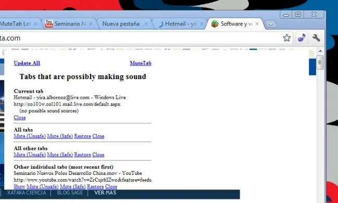338x203 pixels.
Task: Click Mute (Safe) under All tabs
Action: point(60,136)
